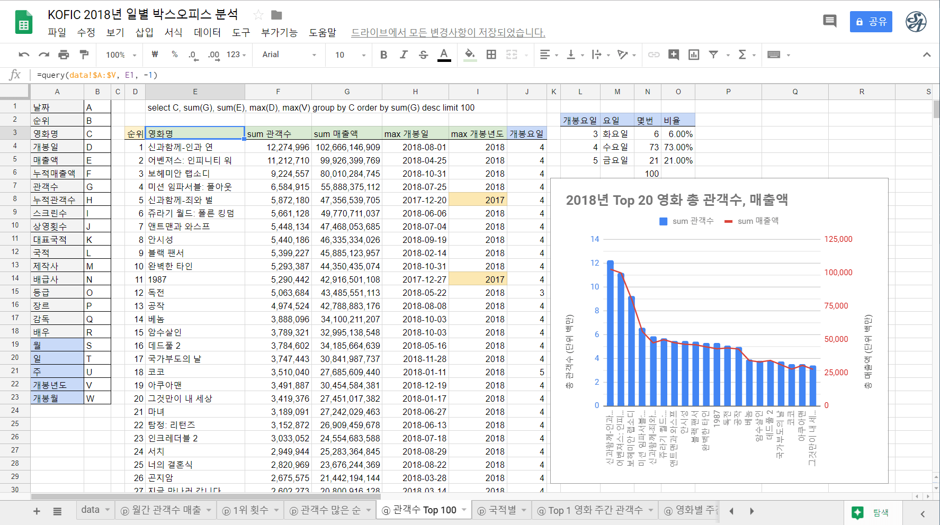
Task: Open the borders tool
Action: coord(491,55)
